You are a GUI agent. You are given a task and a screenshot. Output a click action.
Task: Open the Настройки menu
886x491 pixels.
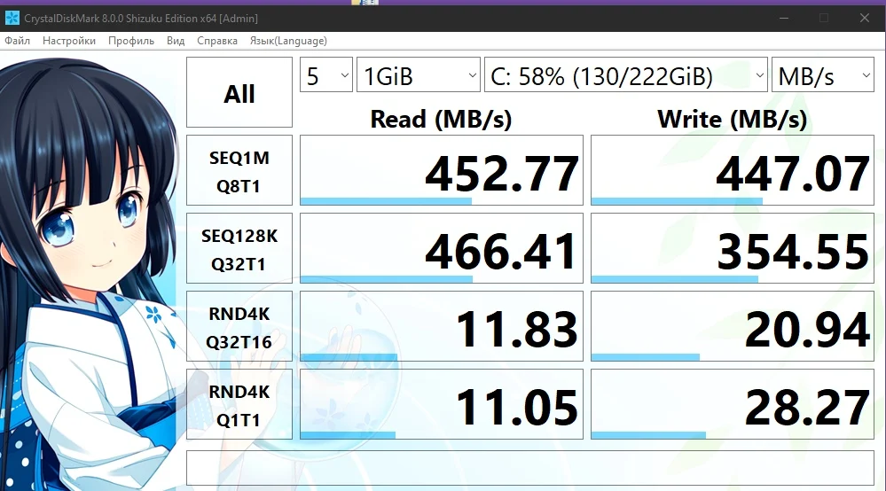(x=69, y=41)
